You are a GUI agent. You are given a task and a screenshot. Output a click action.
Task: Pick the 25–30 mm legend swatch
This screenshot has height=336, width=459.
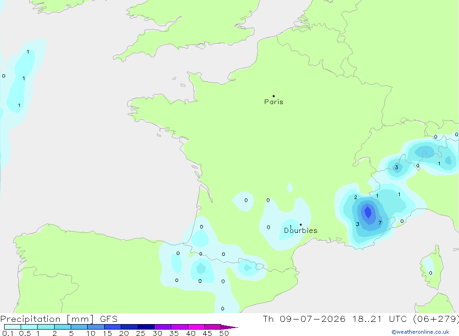pos(146,327)
